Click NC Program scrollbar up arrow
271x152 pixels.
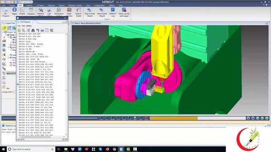click(66, 35)
